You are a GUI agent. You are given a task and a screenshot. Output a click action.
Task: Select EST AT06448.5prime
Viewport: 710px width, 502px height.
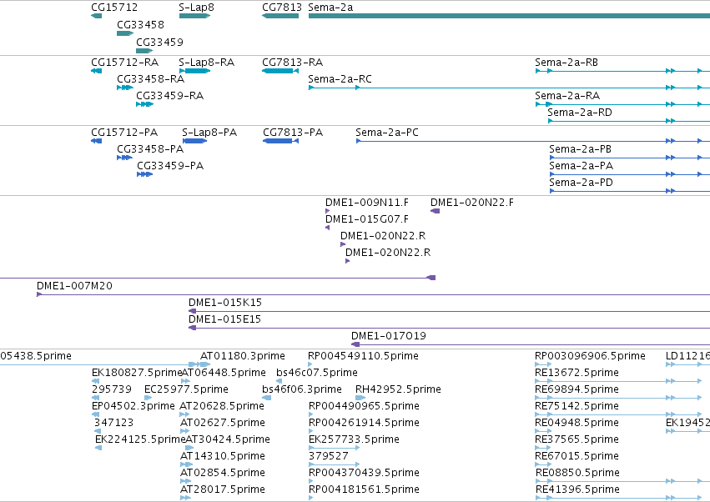(x=185, y=381)
